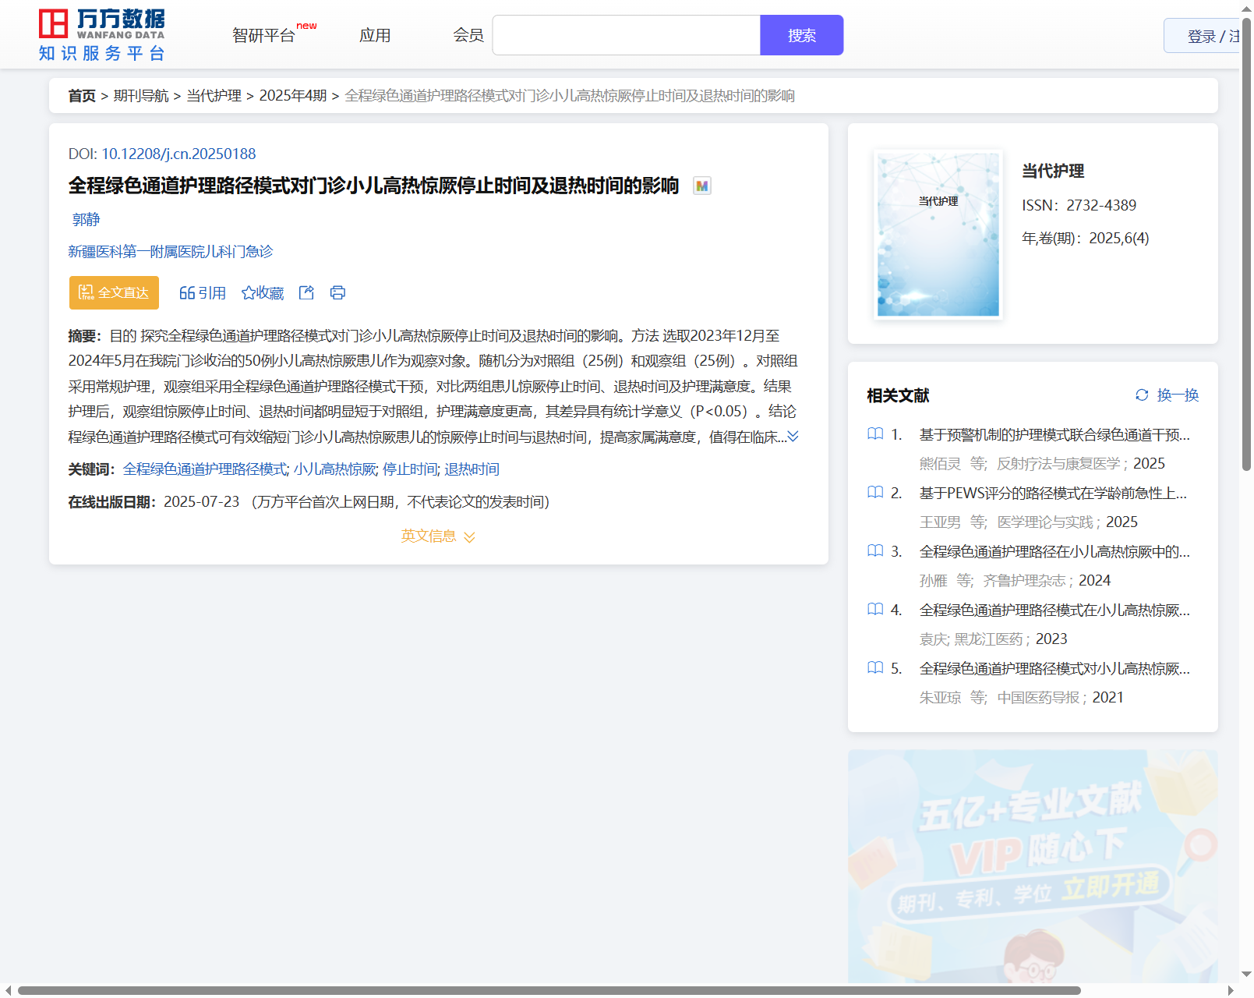Open the 应用 navigation menu

click(375, 36)
